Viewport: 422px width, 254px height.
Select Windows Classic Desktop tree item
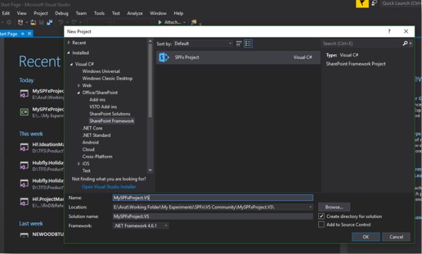tap(107, 79)
